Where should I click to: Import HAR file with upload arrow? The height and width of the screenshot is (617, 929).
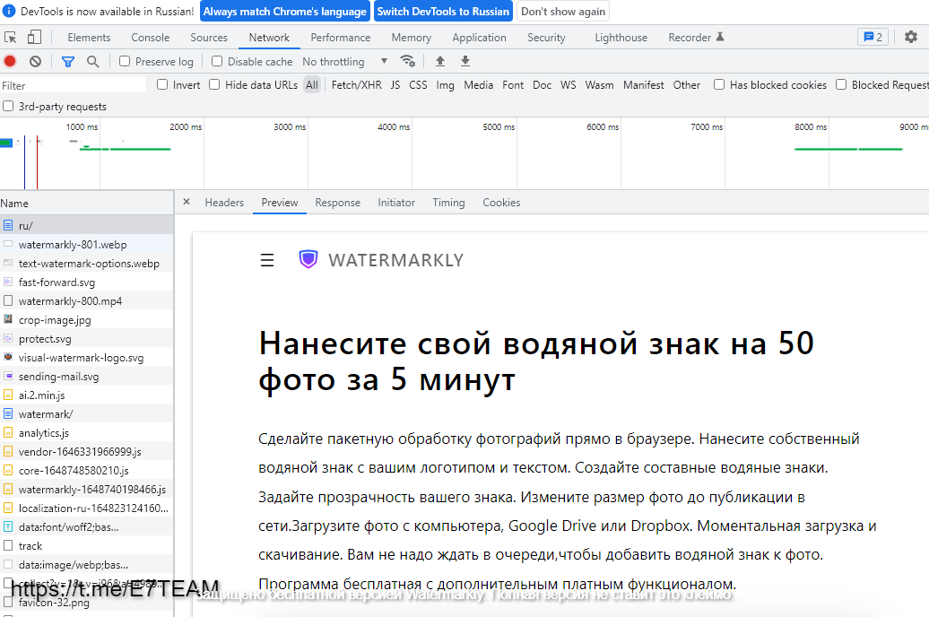coord(439,62)
